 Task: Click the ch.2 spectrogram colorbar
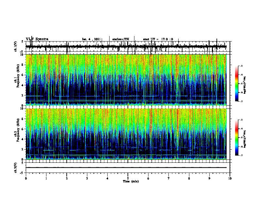point(237,138)
